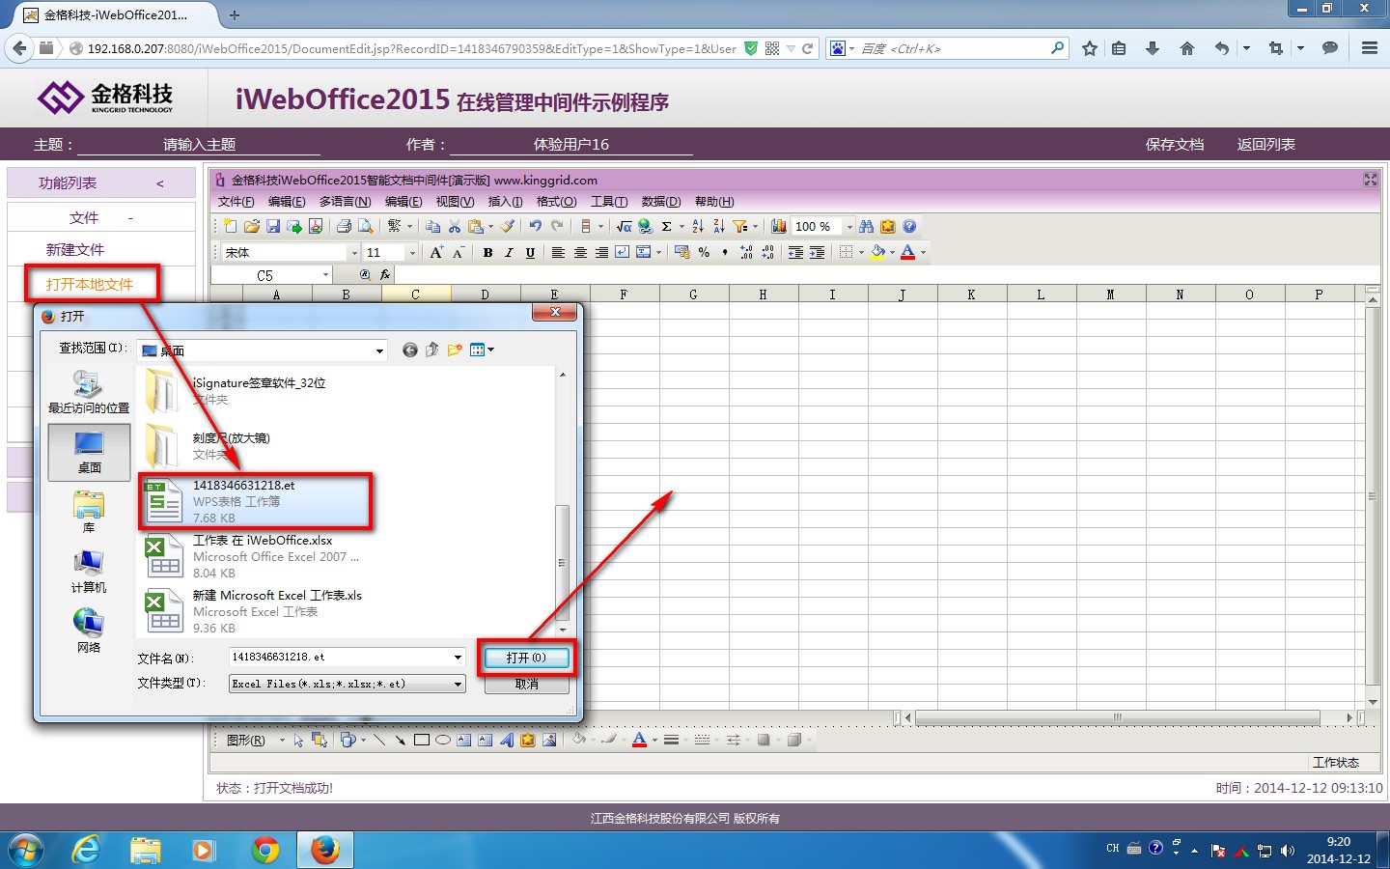Open the 文件类型 Excel Files dropdown
The height and width of the screenshot is (869, 1390).
pos(458,684)
